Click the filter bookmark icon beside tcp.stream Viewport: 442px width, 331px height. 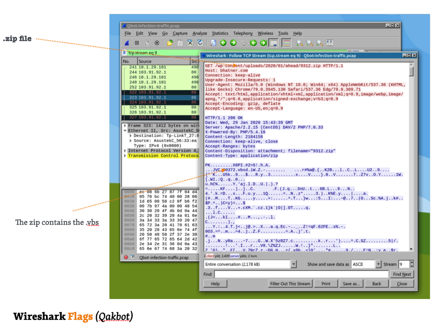125,53
